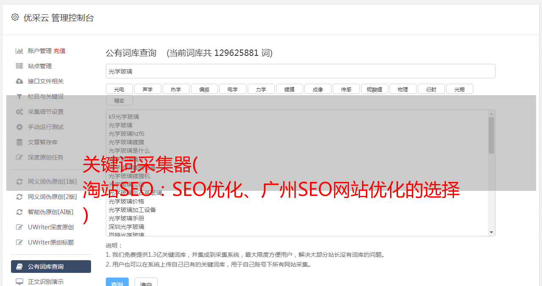This screenshot has width=542, height=286.
Task: Click the keyword search field containing 光学玻璃
Action: click(300, 71)
